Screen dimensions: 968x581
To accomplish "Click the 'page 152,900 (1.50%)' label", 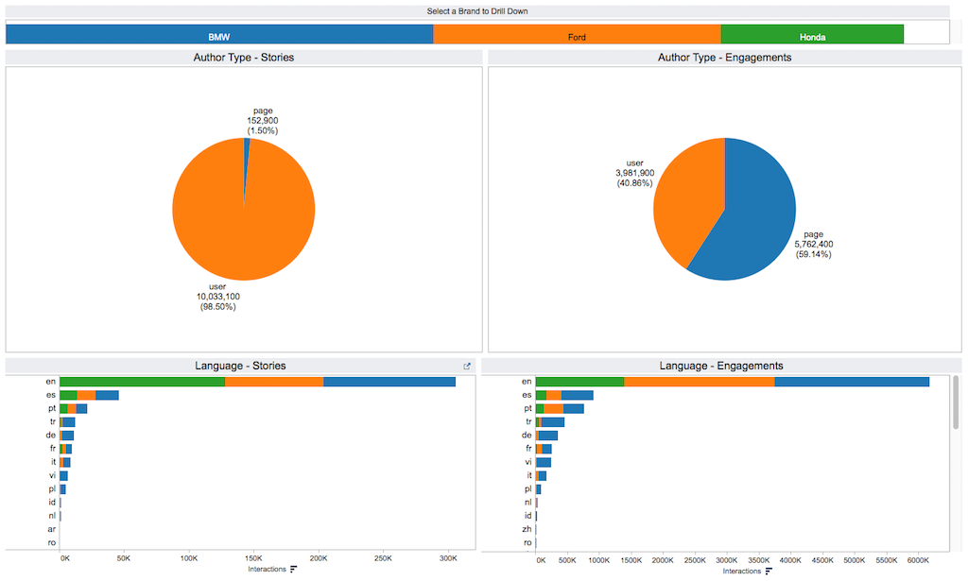I will pos(263,121).
